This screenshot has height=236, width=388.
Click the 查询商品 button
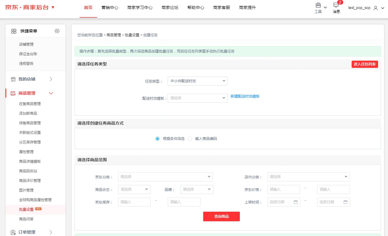click(x=221, y=216)
